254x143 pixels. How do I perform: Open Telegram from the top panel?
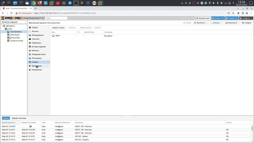coord(70,3)
